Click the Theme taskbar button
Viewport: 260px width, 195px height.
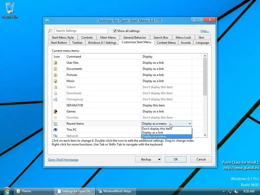coord(34,191)
